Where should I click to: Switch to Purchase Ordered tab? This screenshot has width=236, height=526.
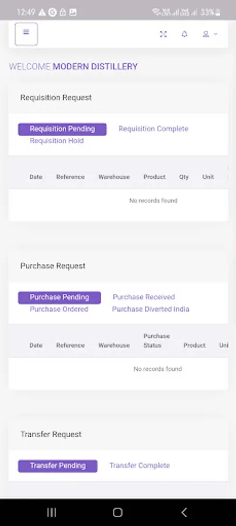click(x=59, y=309)
